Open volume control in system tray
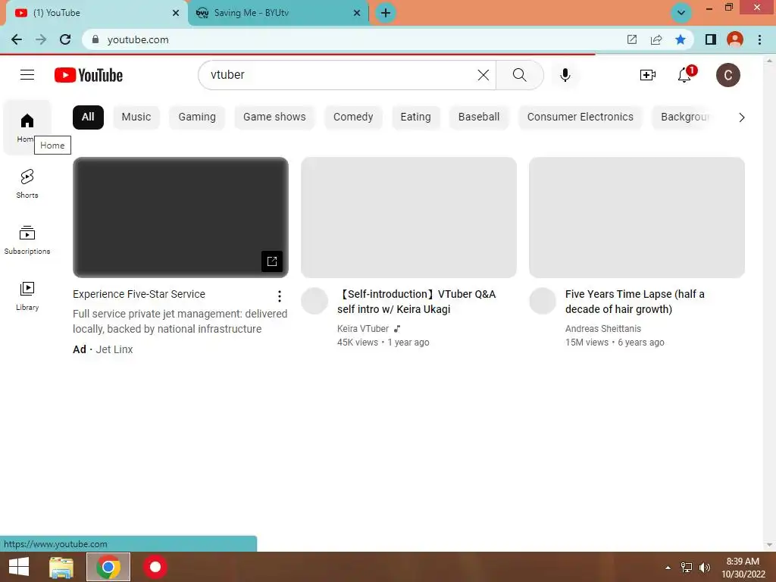This screenshot has width=776, height=582. click(705, 568)
